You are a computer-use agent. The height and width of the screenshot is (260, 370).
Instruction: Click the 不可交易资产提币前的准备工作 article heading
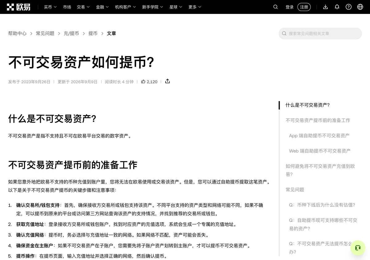(x=72, y=165)
